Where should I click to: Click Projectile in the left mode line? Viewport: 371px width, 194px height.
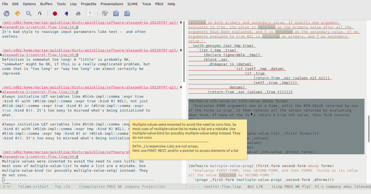point(153,187)
